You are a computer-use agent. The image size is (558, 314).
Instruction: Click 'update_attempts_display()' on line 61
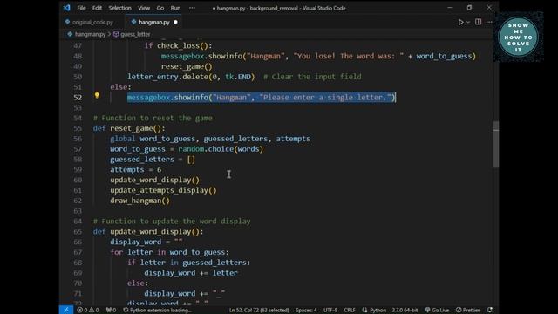163,190
